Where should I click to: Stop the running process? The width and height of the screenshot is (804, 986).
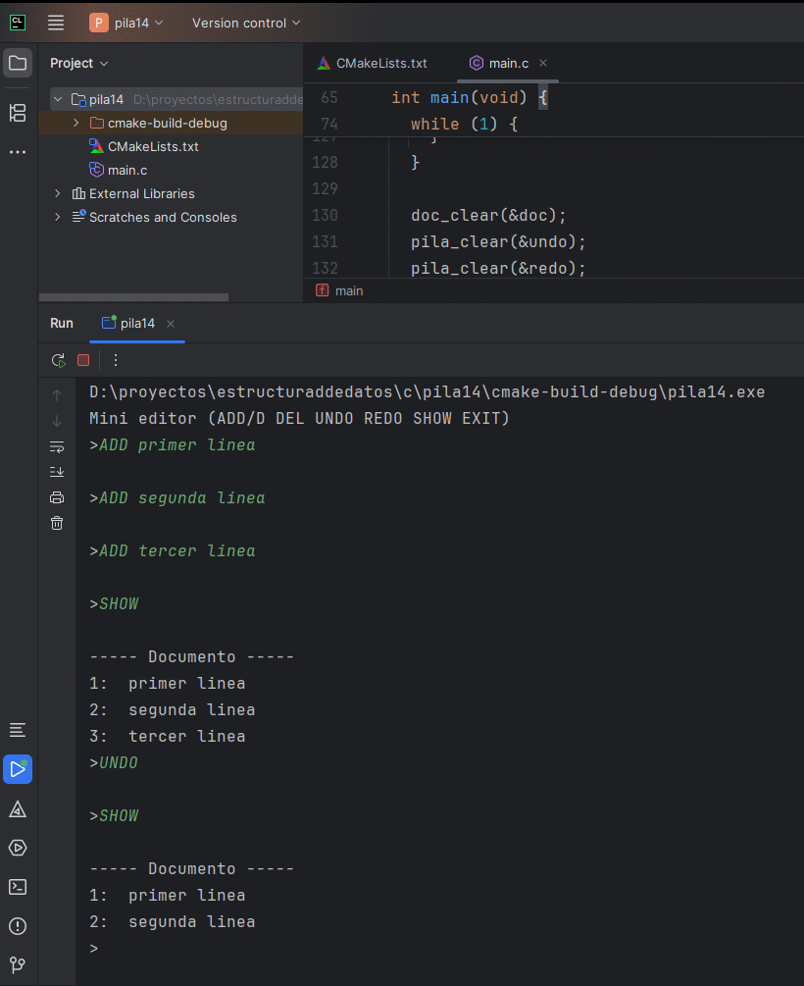pos(83,360)
